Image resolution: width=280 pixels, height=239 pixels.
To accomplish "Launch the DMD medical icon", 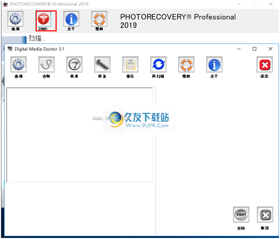I will tap(43, 19).
